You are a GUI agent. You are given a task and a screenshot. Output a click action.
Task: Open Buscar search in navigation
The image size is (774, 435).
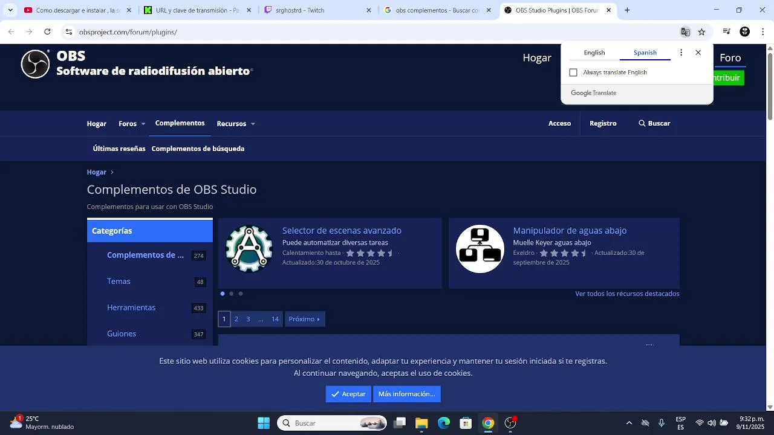pyautogui.click(x=654, y=123)
